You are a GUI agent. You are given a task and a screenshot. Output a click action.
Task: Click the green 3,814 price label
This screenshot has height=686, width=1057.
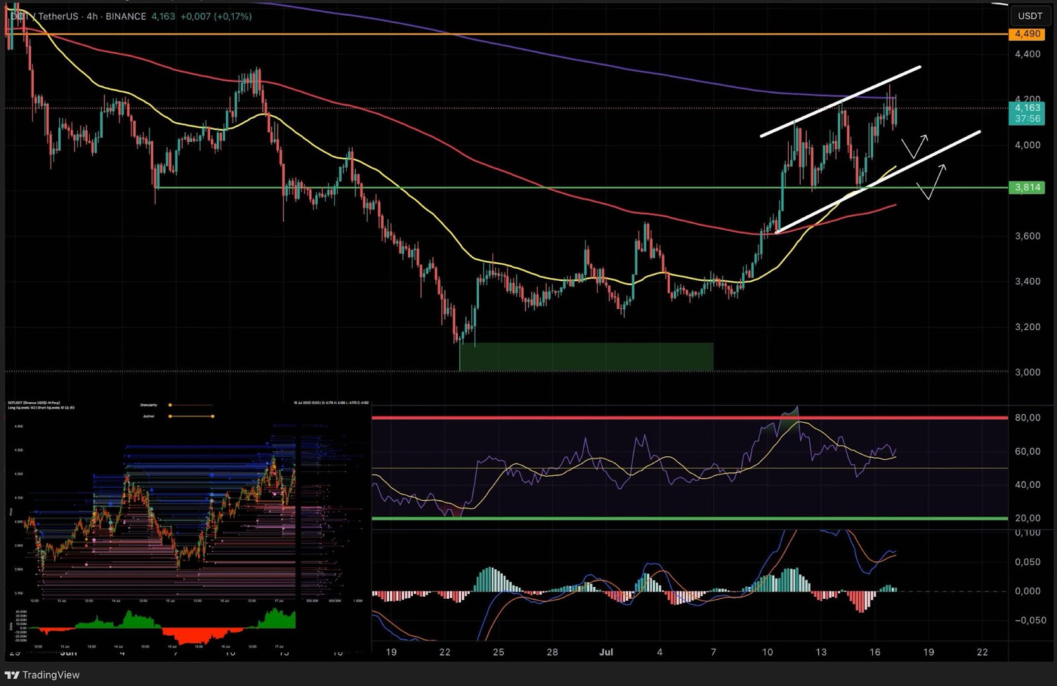pyautogui.click(x=1027, y=188)
